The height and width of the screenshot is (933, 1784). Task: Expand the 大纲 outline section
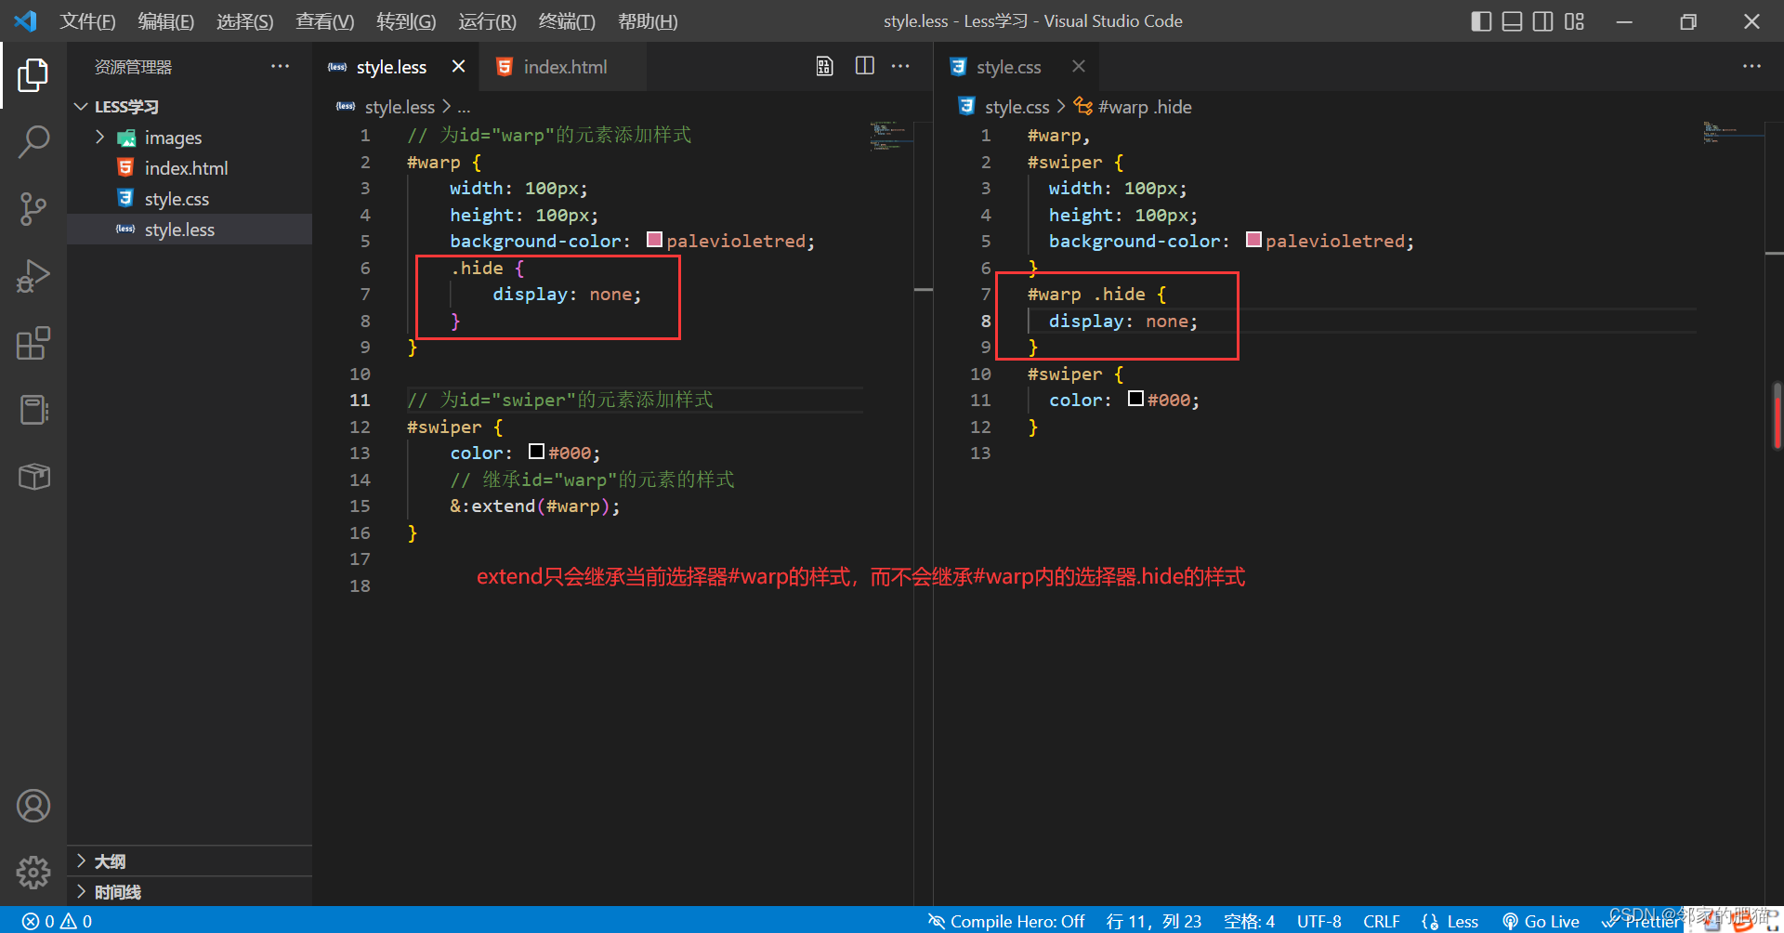pos(190,861)
